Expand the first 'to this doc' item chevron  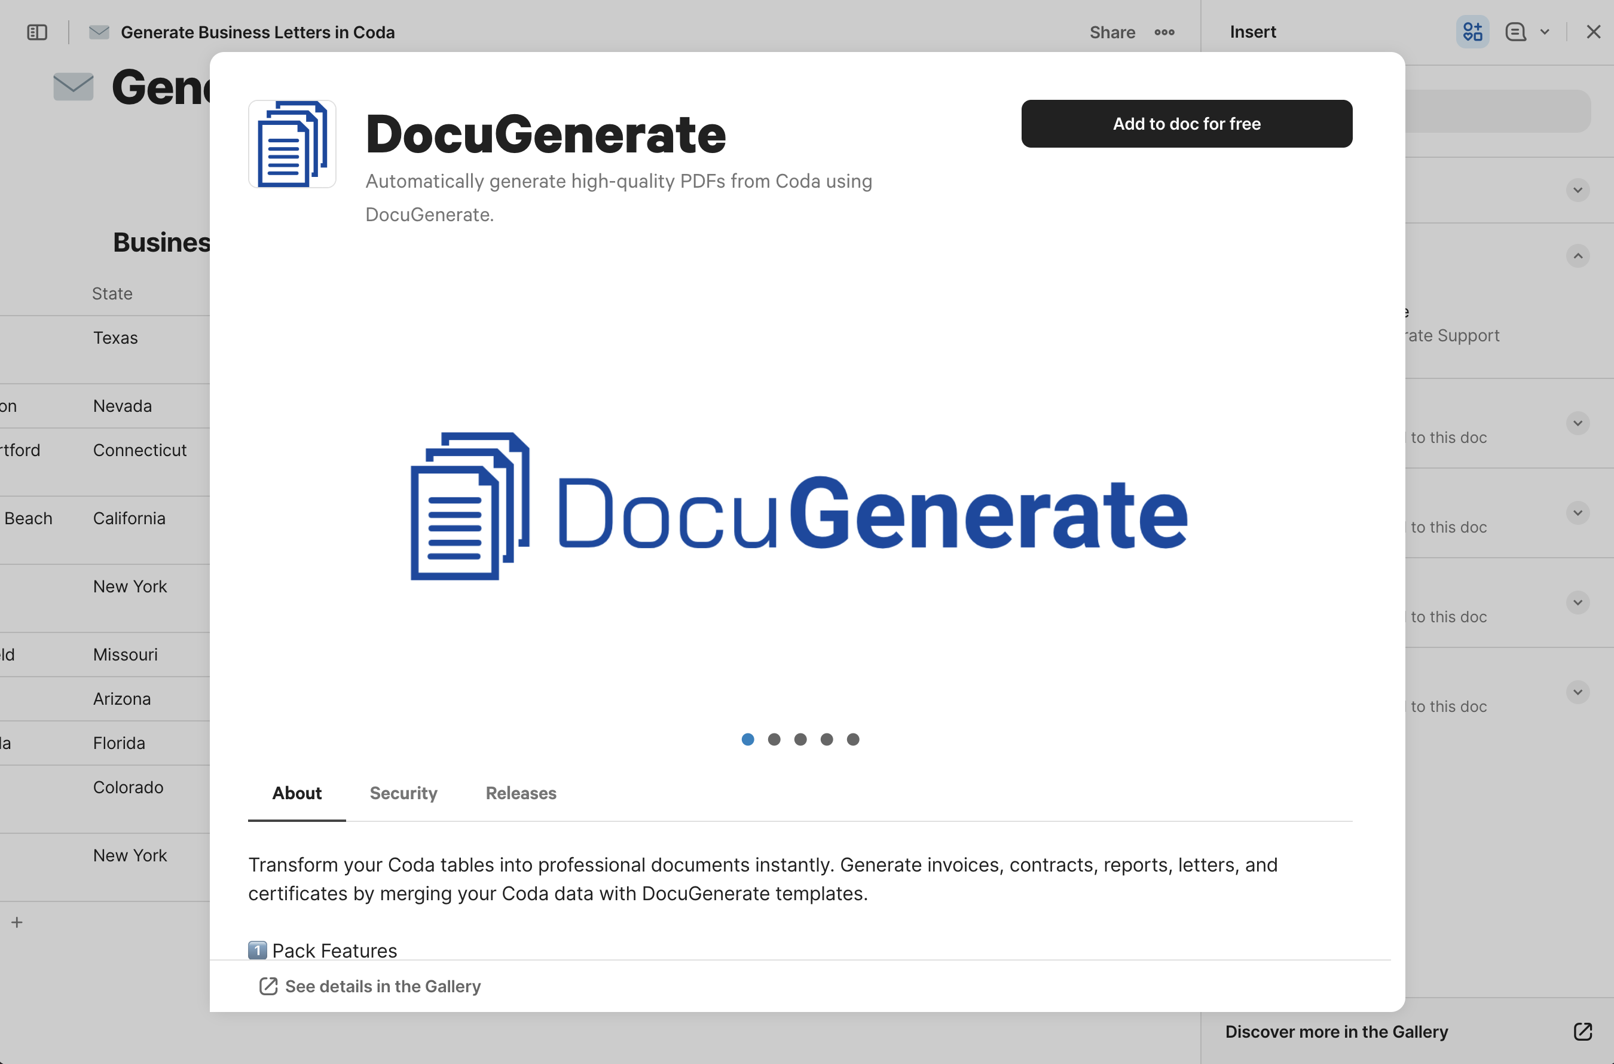point(1578,423)
